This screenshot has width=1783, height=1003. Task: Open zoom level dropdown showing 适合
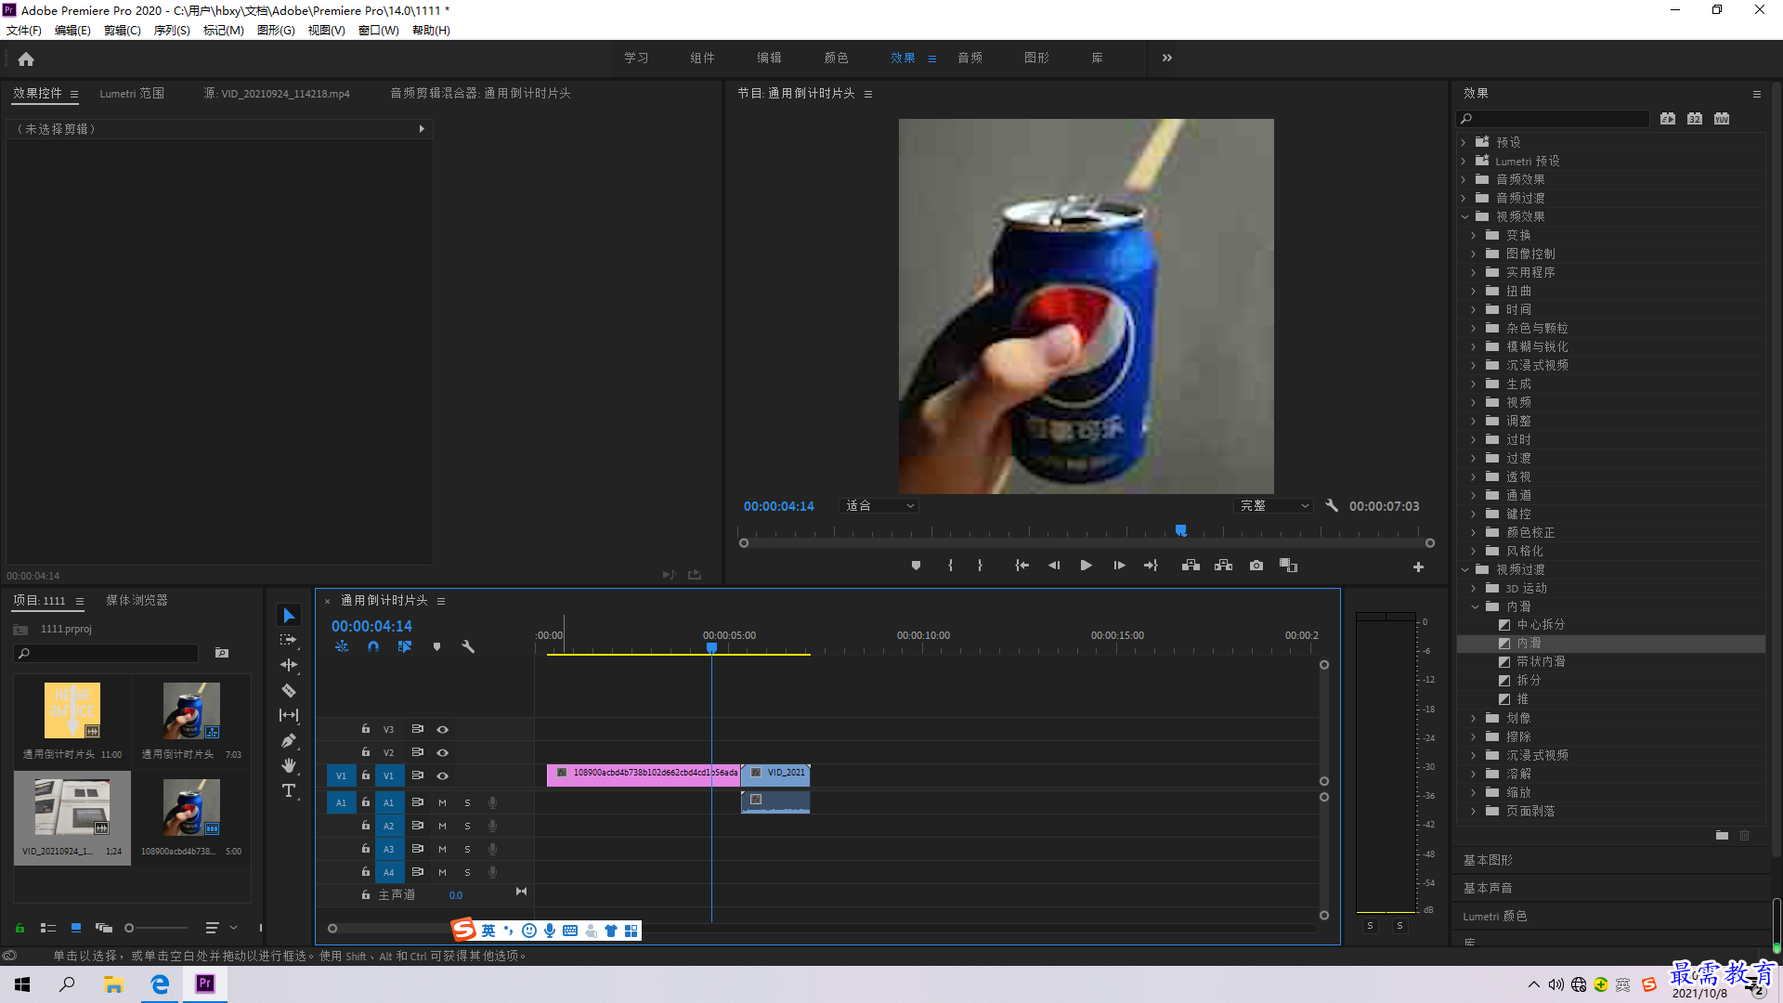(878, 505)
